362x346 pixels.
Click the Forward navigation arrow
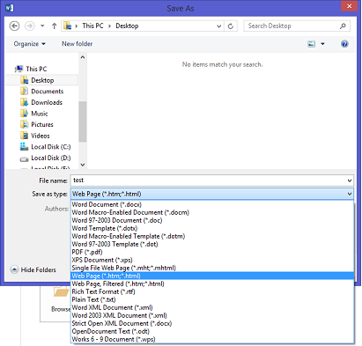(x=29, y=26)
